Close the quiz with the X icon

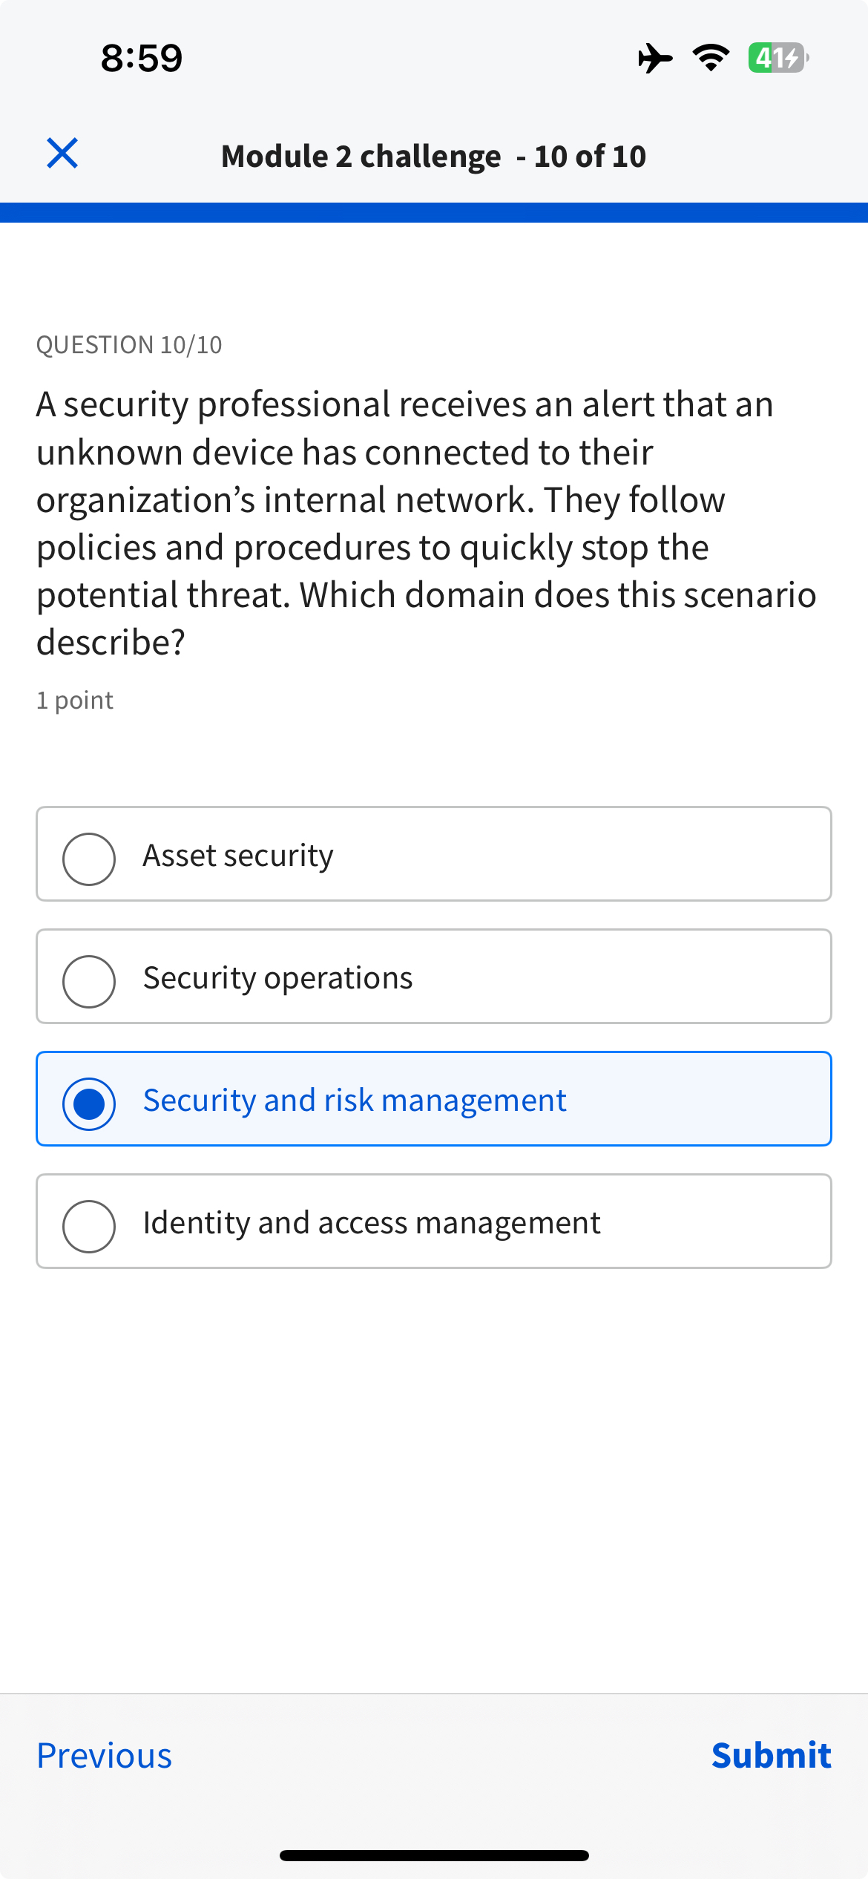point(62,154)
